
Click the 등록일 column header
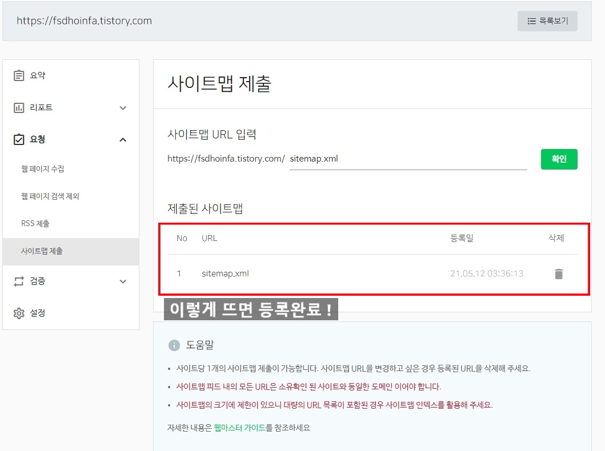(x=462, y=238)
